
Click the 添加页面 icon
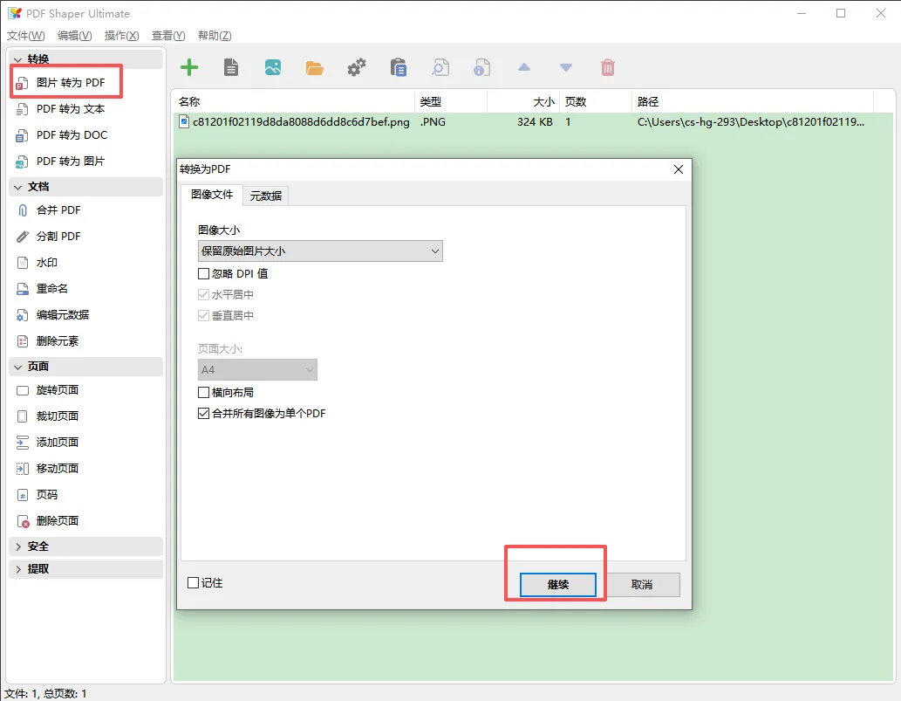[x=23, y=443]
